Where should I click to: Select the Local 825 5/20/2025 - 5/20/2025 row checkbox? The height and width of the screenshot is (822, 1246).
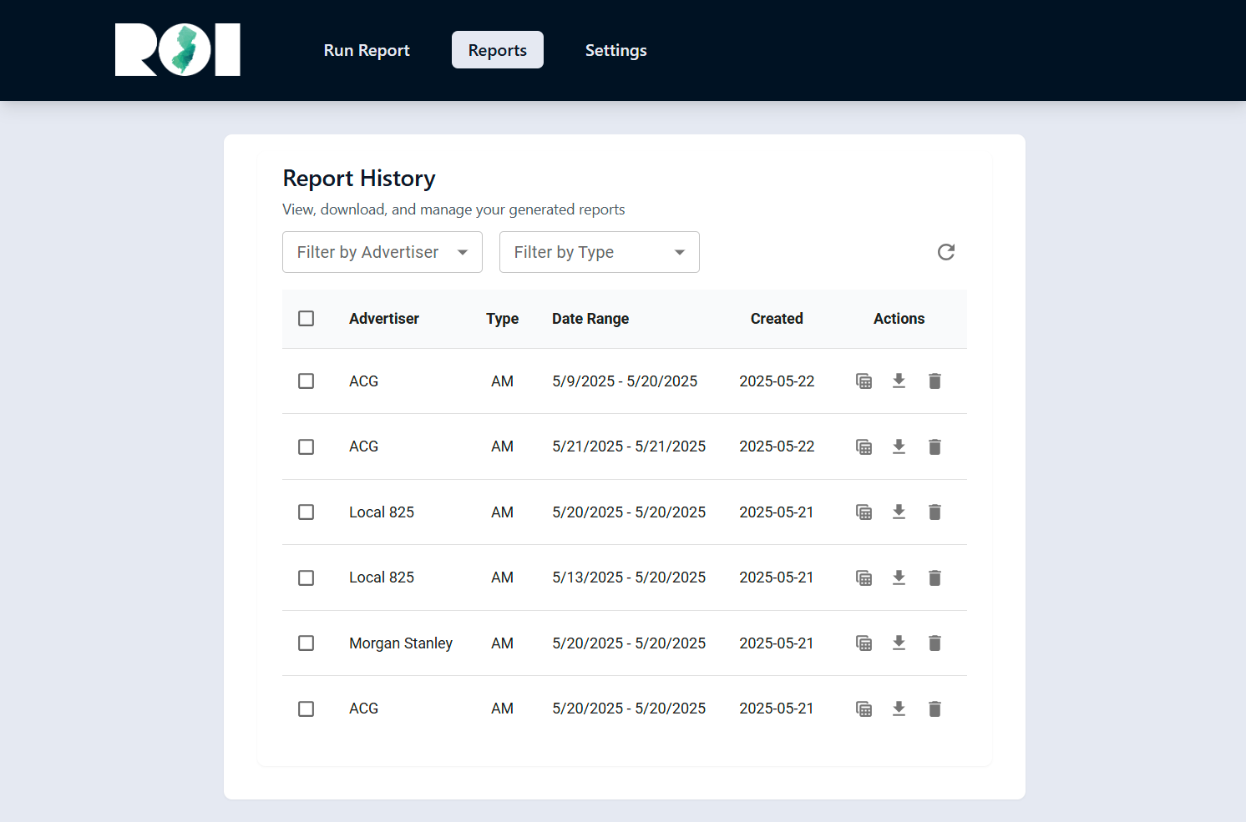306,512
